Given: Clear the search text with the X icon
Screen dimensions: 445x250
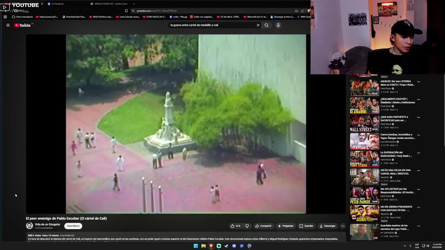Looking at the screenshot, I should pos(258,25).
